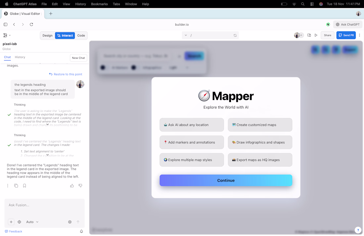
Task: Switch to Code mode
Action: (x=81, y=35)
